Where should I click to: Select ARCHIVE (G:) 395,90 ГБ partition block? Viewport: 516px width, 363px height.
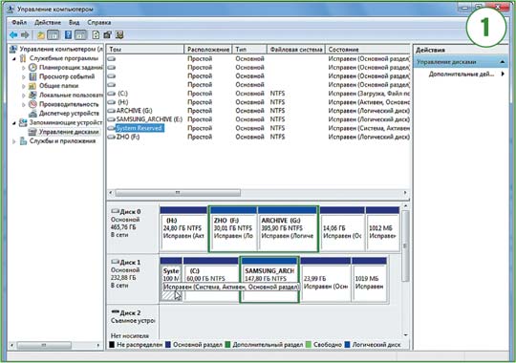point(288,228)
